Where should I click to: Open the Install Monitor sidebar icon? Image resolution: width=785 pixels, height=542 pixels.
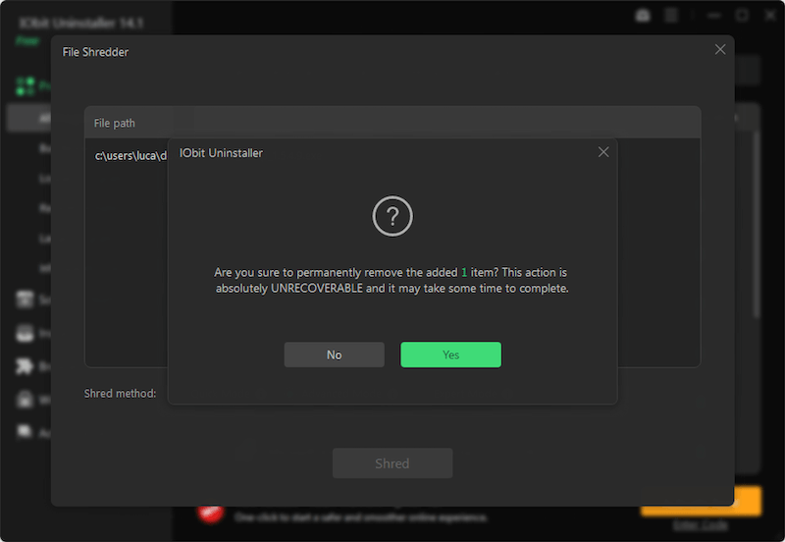tap(25, 333)
